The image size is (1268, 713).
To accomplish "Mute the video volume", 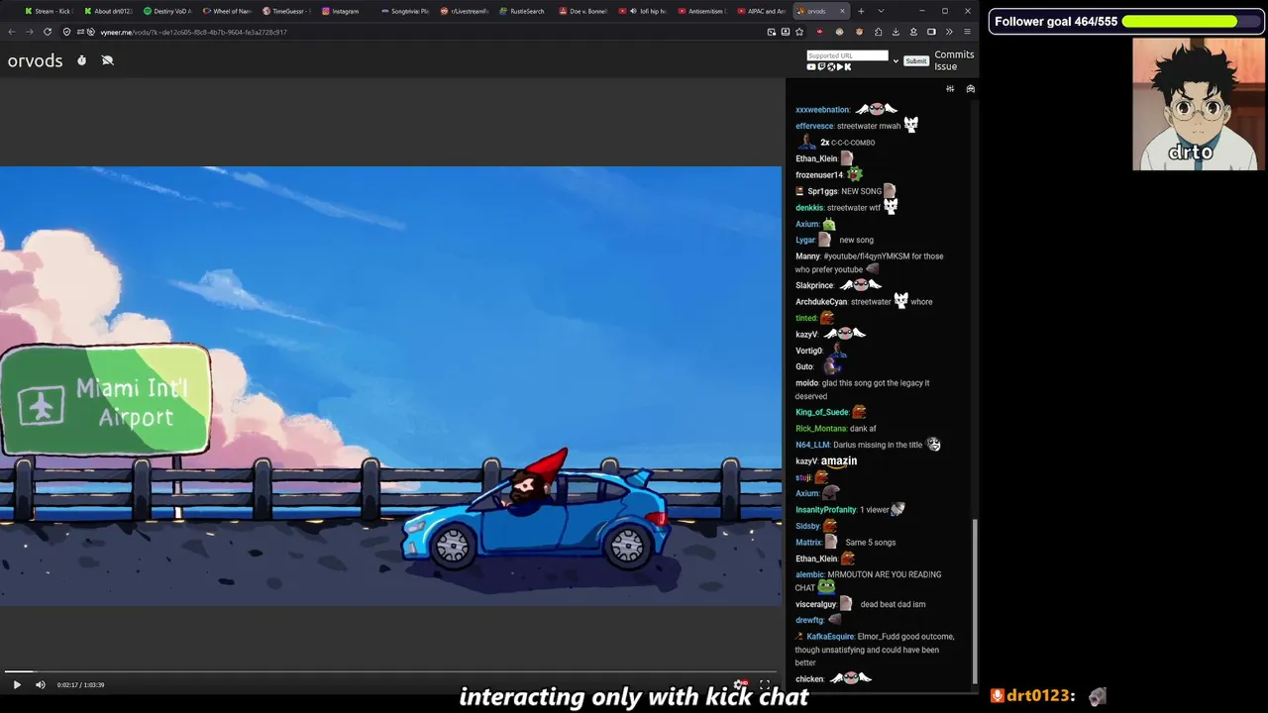I will [41, 684].
